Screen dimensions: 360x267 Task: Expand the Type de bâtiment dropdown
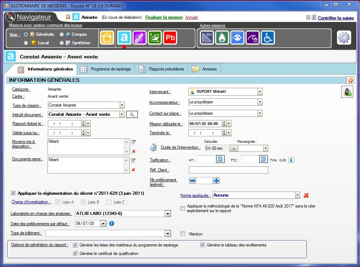point(168,233)
